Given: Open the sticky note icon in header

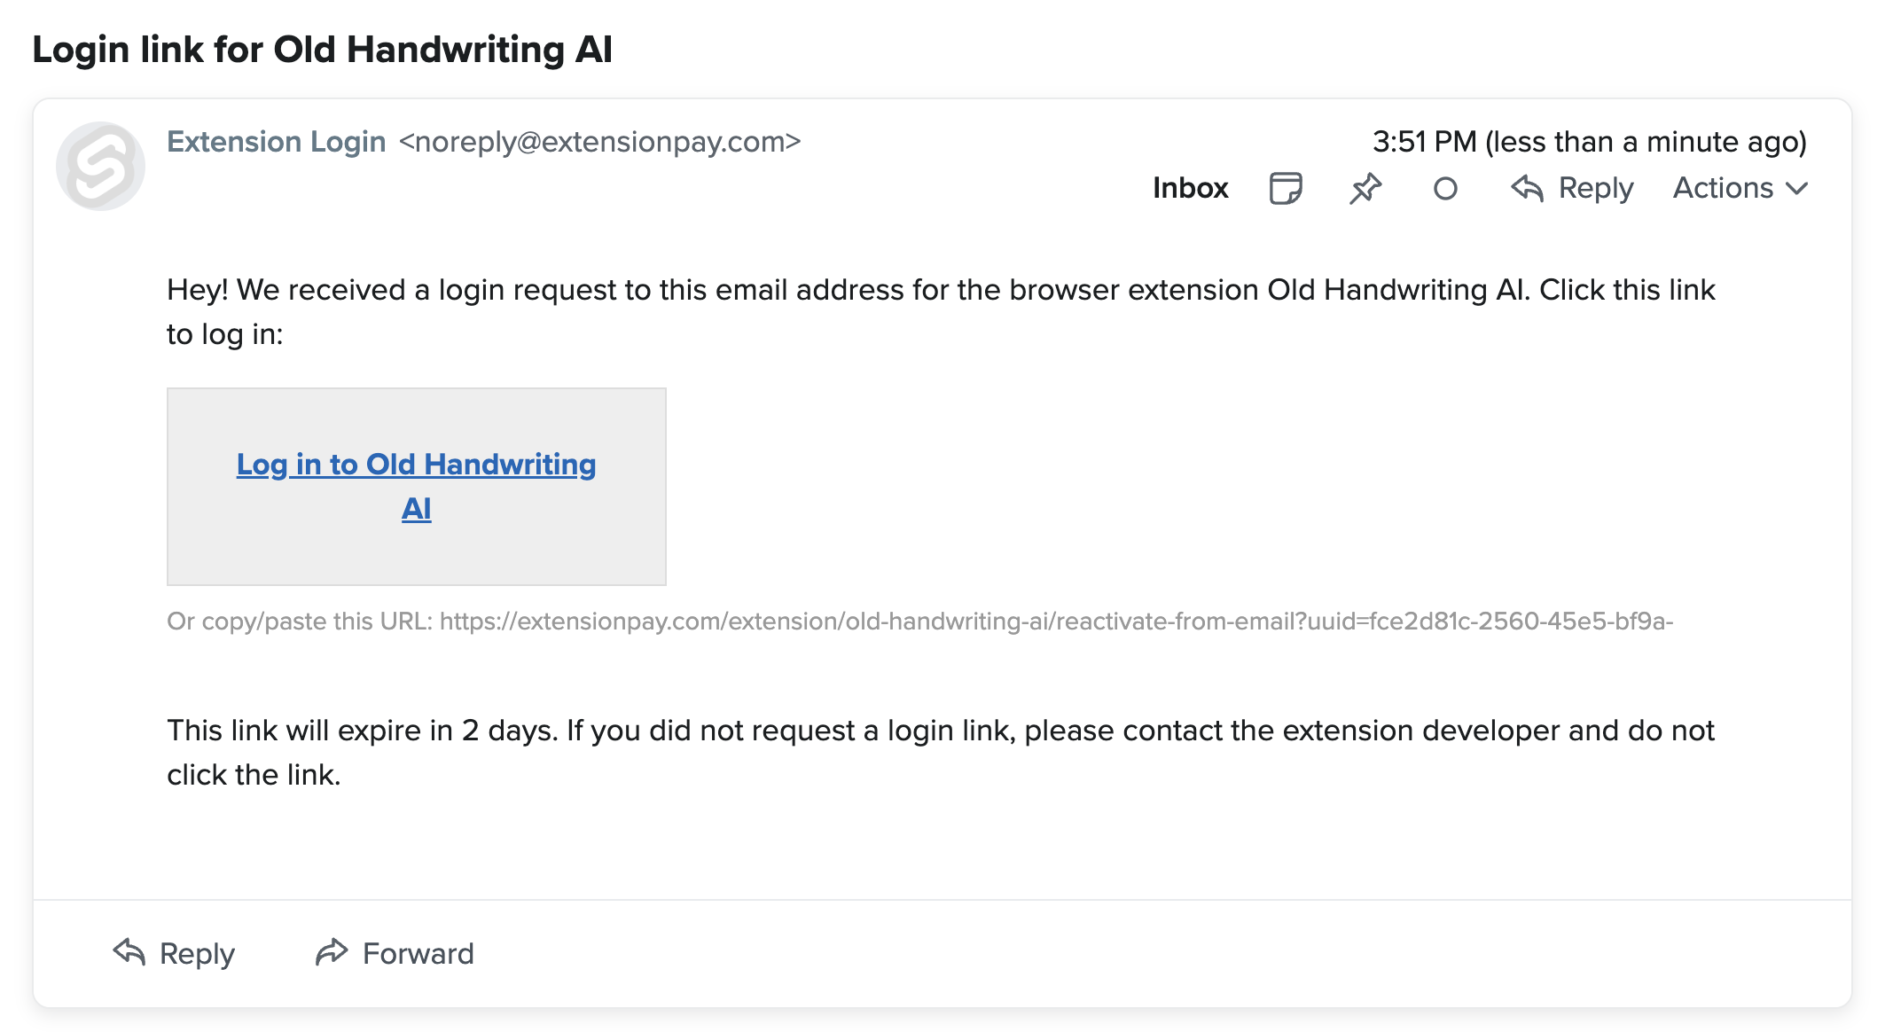Looking at the screenshot, I should tap(1285, 188).
